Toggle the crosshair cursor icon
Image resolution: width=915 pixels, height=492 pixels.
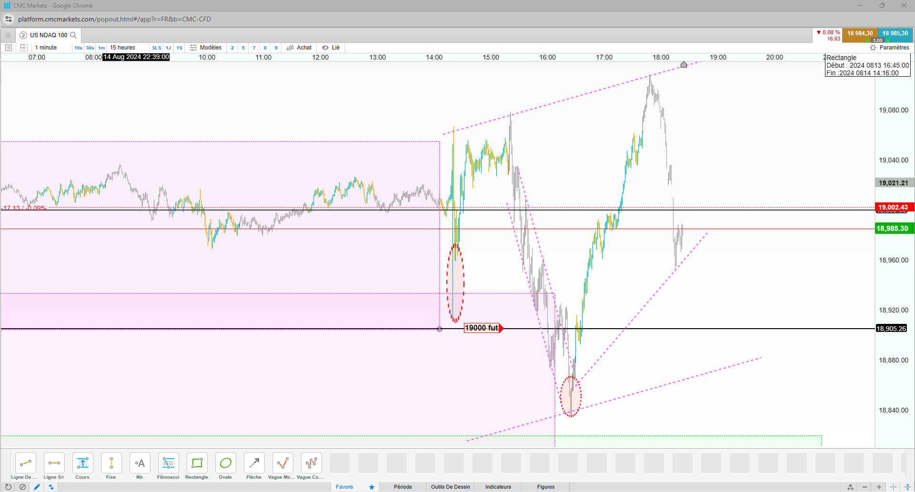[893, 487]
